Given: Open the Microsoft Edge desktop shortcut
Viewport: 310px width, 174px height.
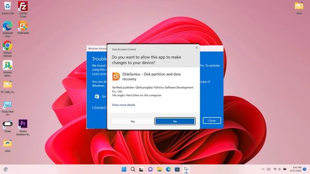Looking at the screenshot, I should (8, 29).
